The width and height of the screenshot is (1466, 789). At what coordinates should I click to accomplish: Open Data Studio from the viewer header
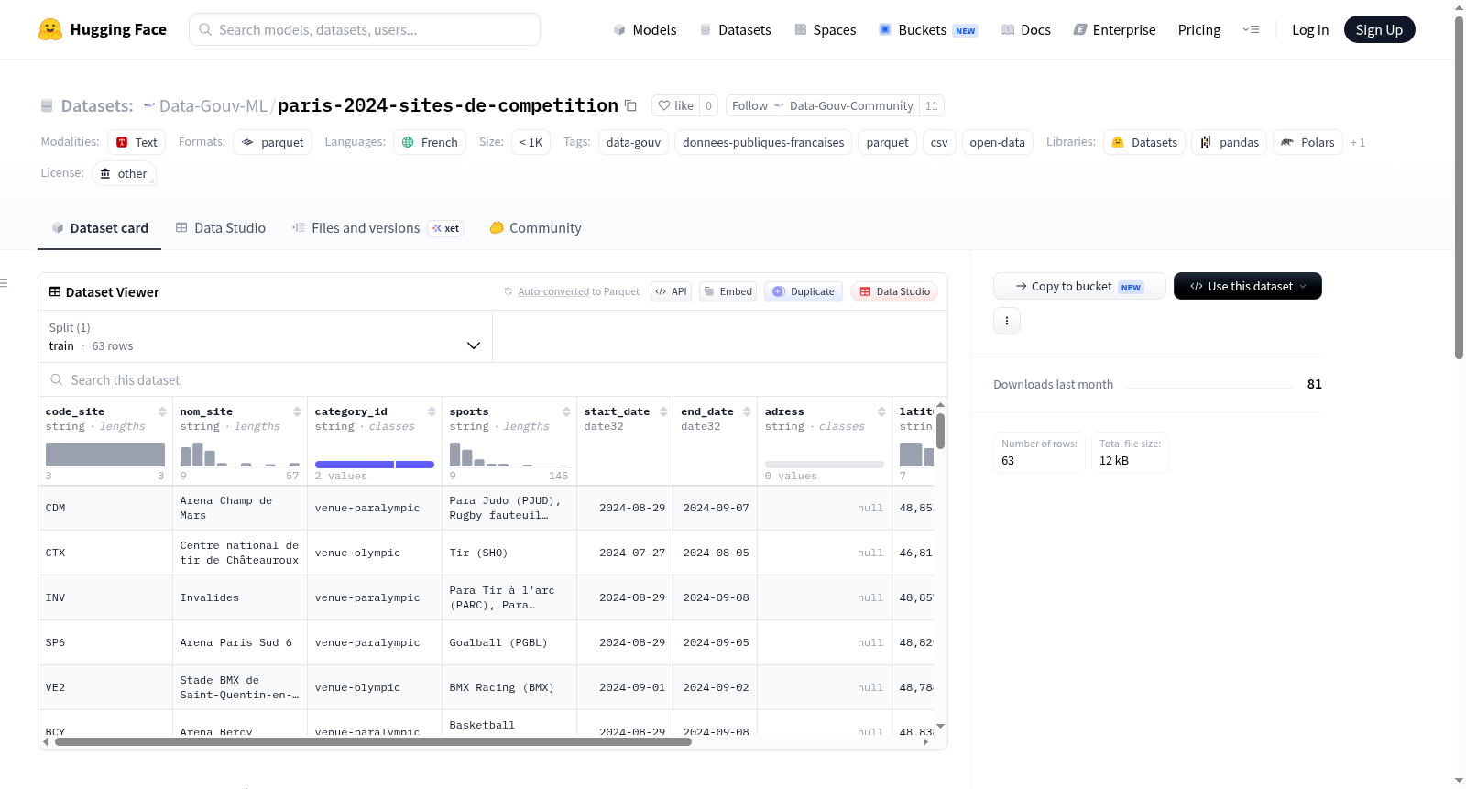(894, 291)
